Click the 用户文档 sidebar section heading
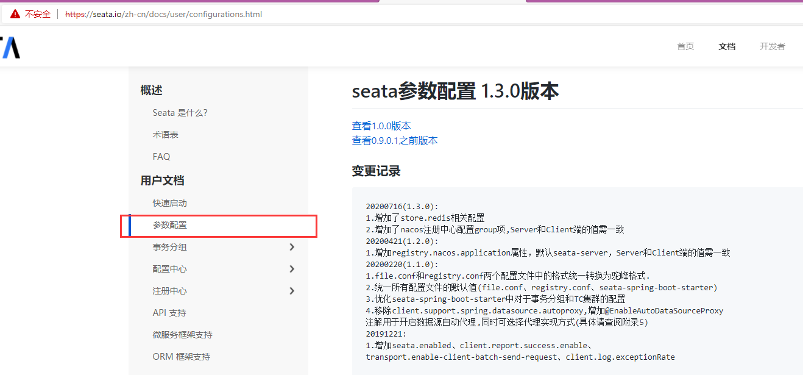803x375 pixels. pyautogui.click(x=162, y=180)
